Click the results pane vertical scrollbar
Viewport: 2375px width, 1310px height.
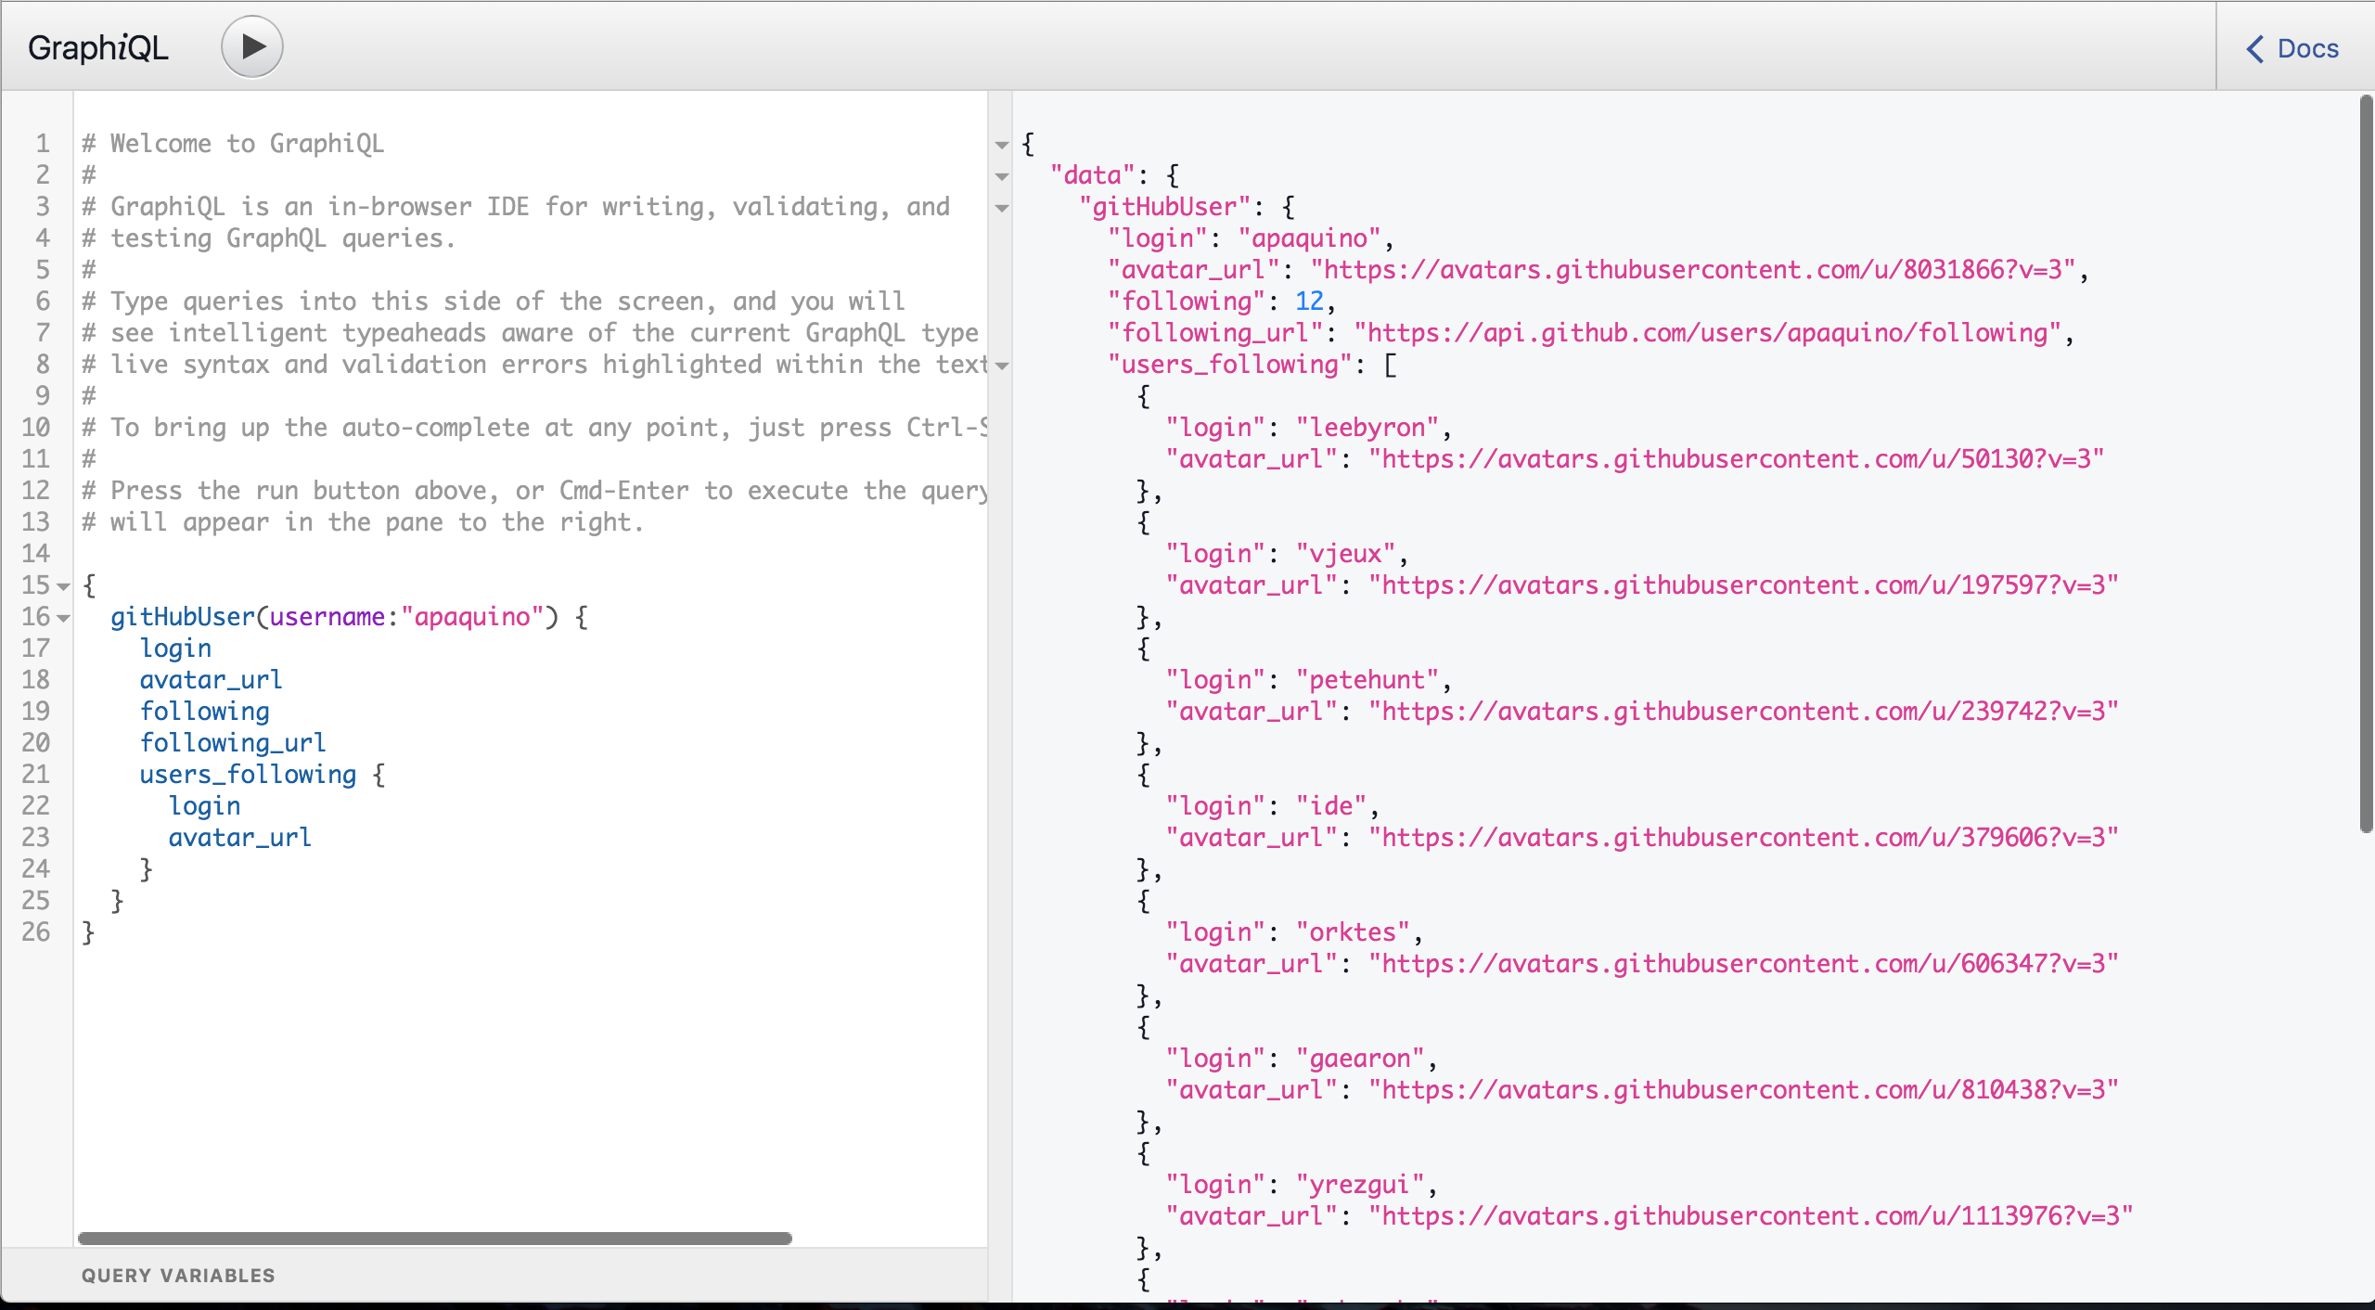[x=2364, y=464]
